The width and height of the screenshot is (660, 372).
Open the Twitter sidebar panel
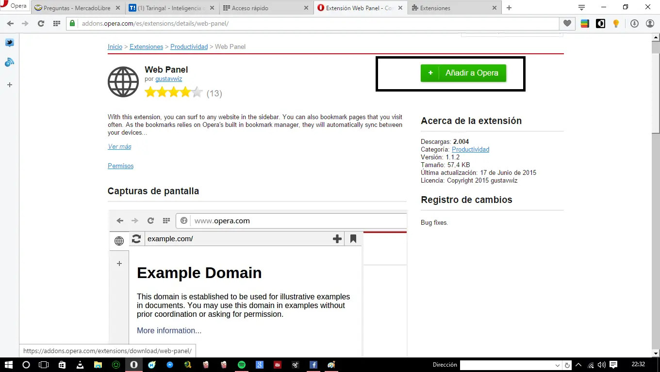(9, 43)
